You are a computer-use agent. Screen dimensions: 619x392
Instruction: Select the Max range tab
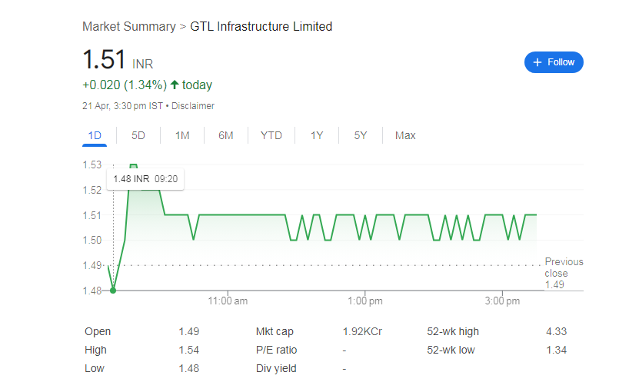[x=405, y=136]
